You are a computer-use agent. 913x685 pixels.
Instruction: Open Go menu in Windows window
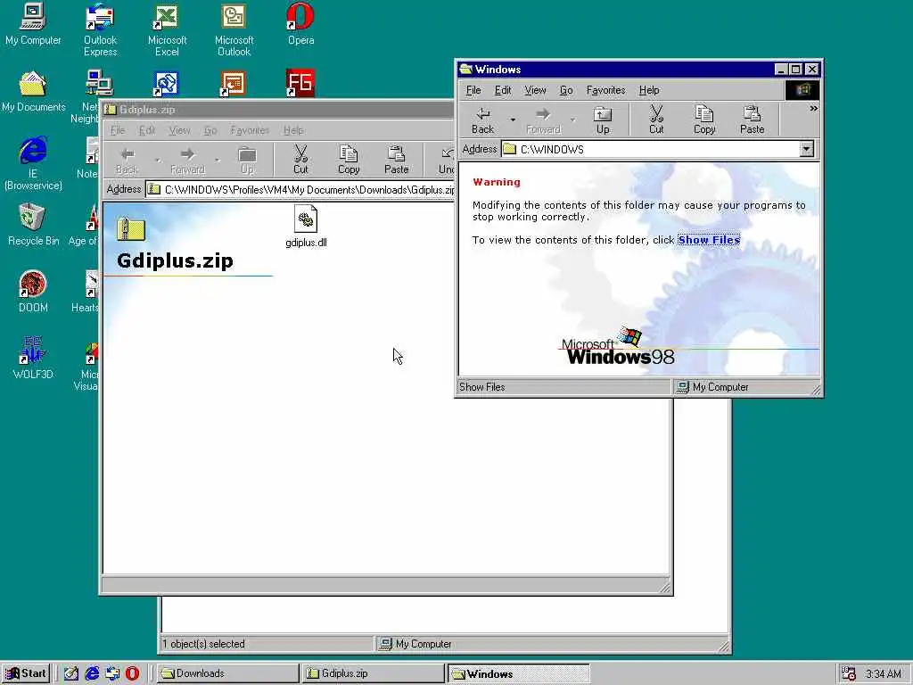coord(566,90)
